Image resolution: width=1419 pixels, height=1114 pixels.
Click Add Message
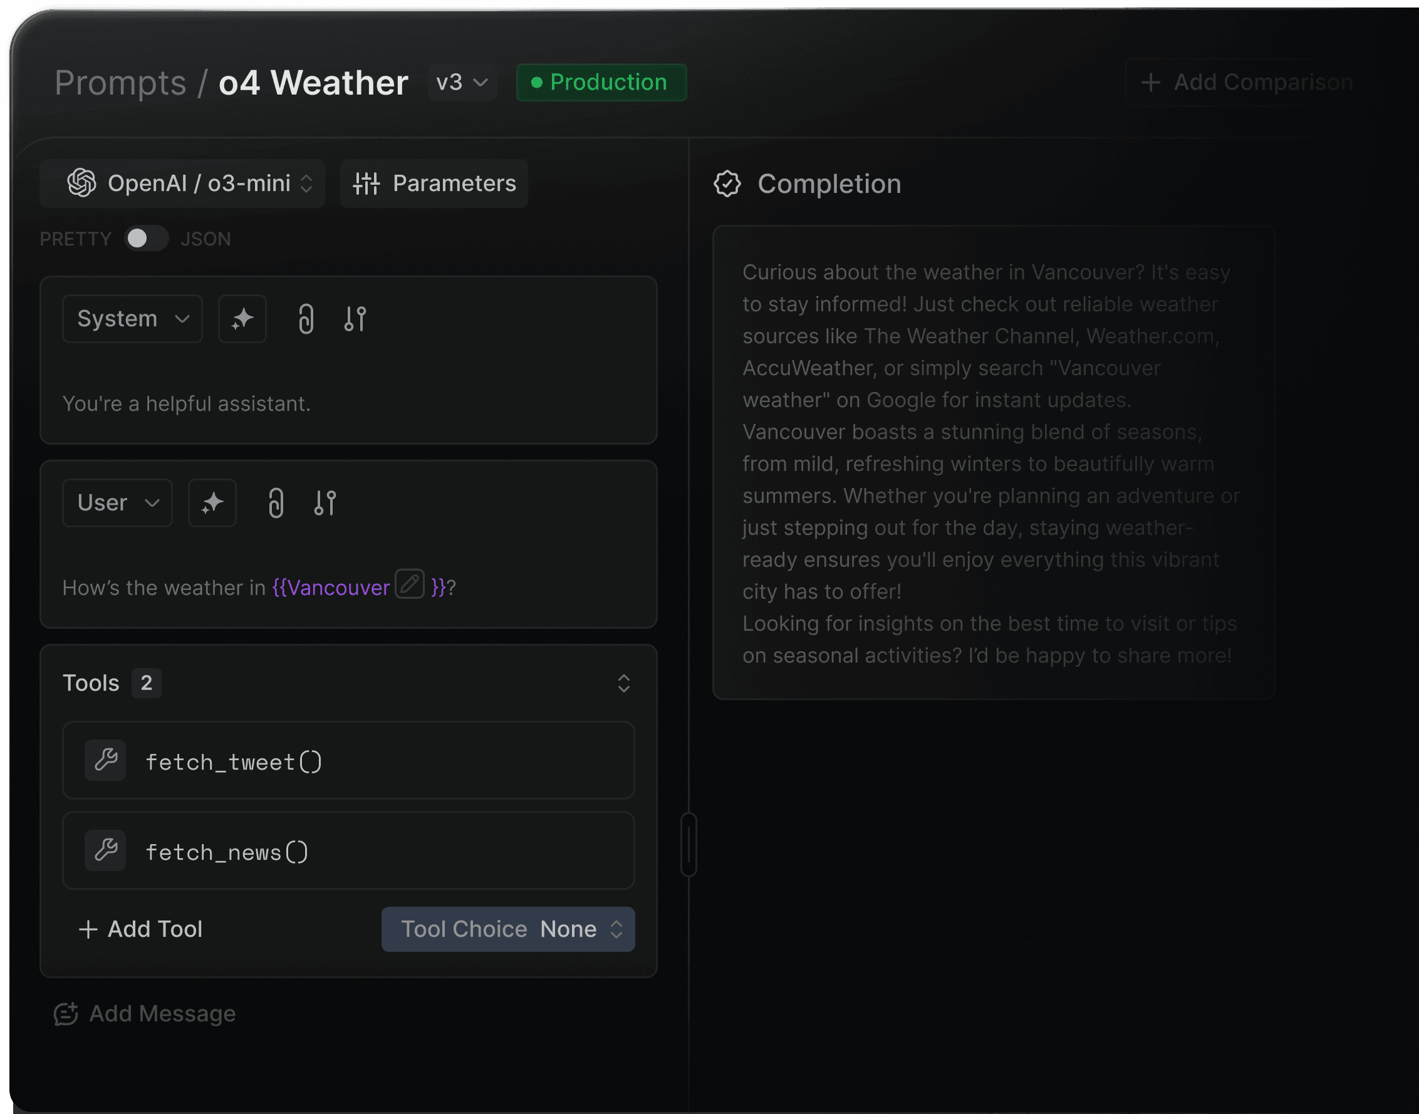coord(145,1014)
